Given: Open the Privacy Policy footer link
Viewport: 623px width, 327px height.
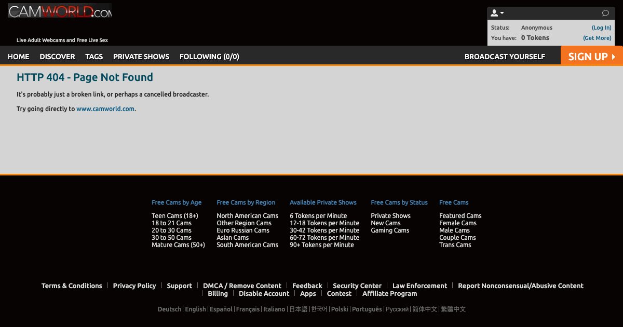Looking at the screenshot, I should click(x=134, y=286).
